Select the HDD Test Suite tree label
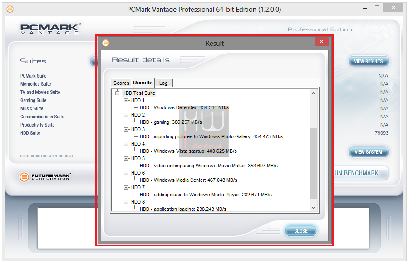The image size is (408, 263). click(x=139, y=93)
